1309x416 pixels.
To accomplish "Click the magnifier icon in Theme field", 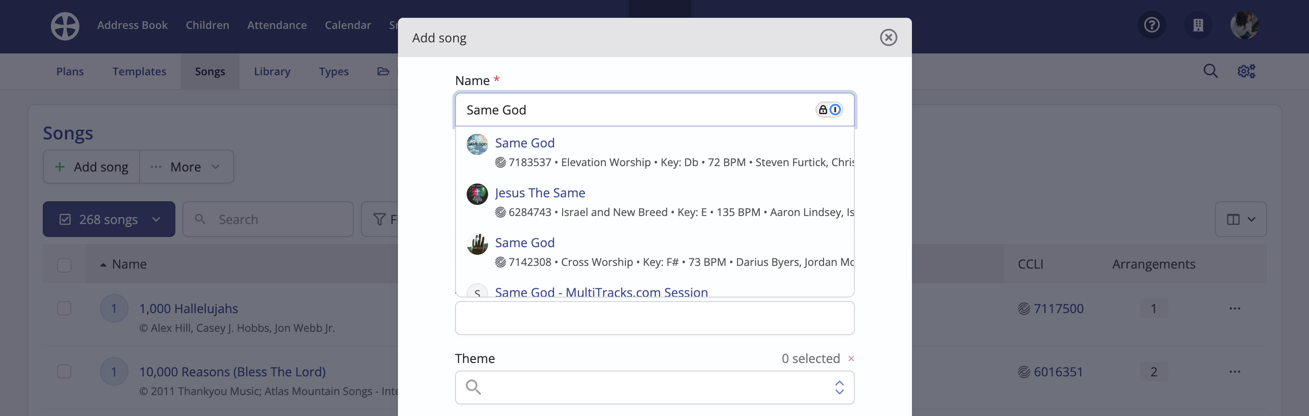I will [473, 387].
